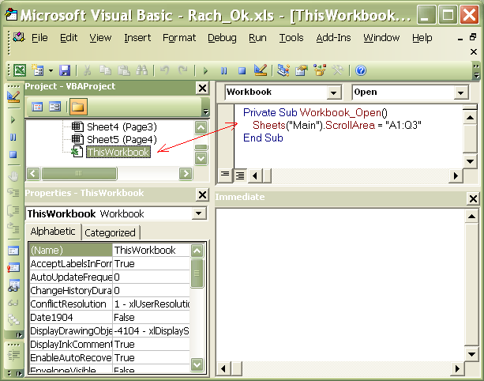Run the macro with the play icon
This screenshot has height=381, width=484.
point(206,70)
